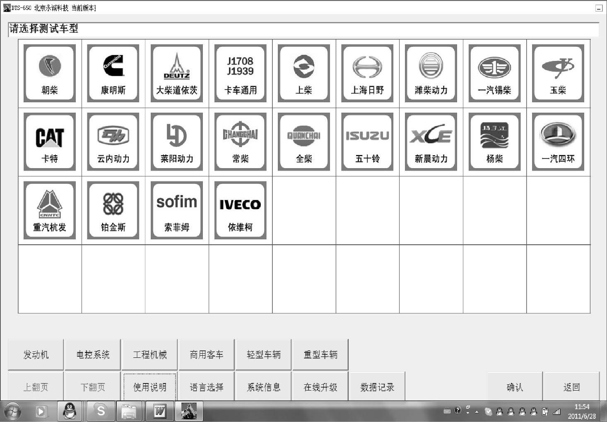Open the network signal tray icon
The width and height of the screenshot is (607, 422).
pyautogui.click(x=556, y=411)
